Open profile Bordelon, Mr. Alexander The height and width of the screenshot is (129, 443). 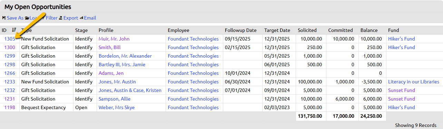point(125,56)
